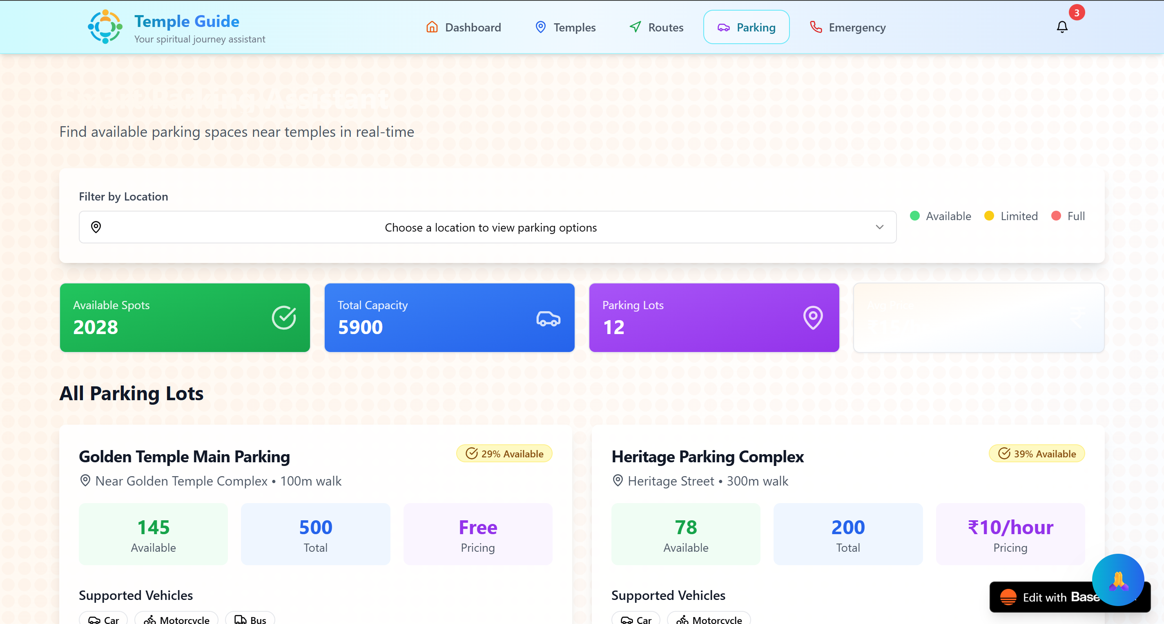Expand the location chevron arrow
This screenshot has height=624, width=1164.
pyautogui.click(x=879, y=227)
